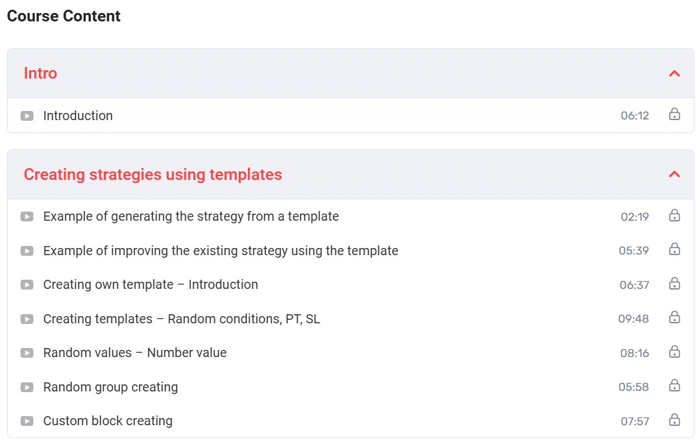Open the 'Introduction' lesson

point(78,116)
